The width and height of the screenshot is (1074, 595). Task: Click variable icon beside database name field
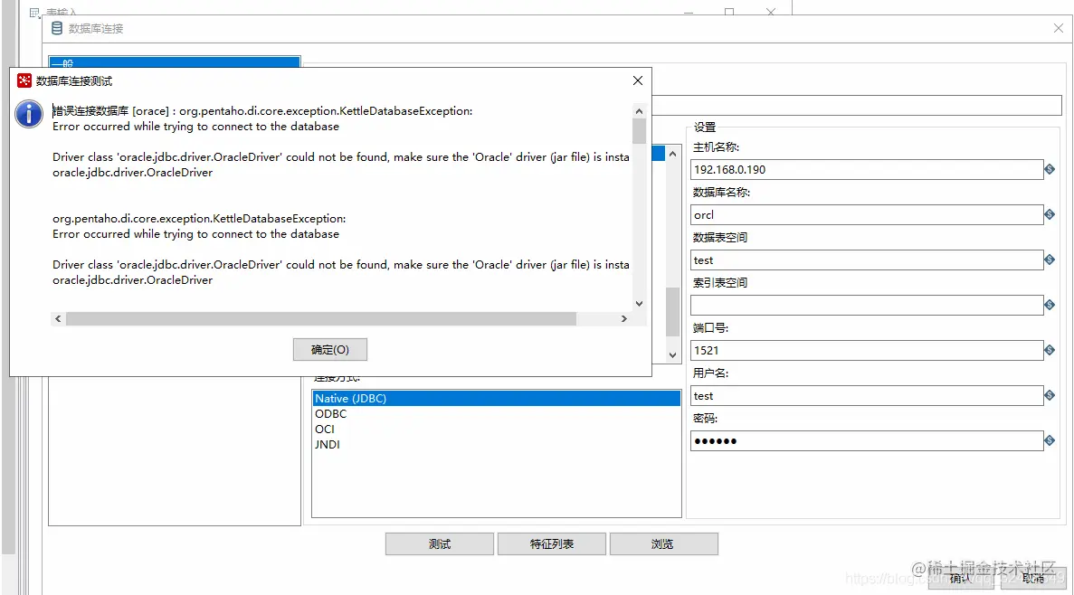pos(1050,214)
